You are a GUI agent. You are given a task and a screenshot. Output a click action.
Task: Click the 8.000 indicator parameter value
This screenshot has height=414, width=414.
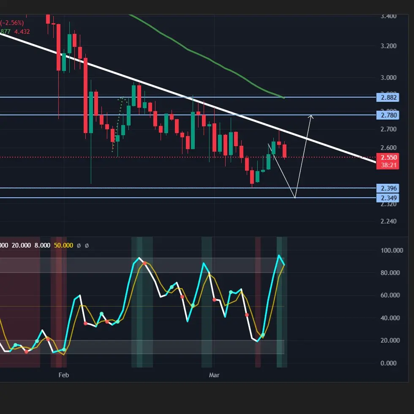click(42, 245)
